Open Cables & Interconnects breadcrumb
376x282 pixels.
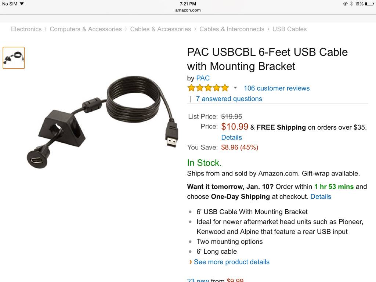232,29
